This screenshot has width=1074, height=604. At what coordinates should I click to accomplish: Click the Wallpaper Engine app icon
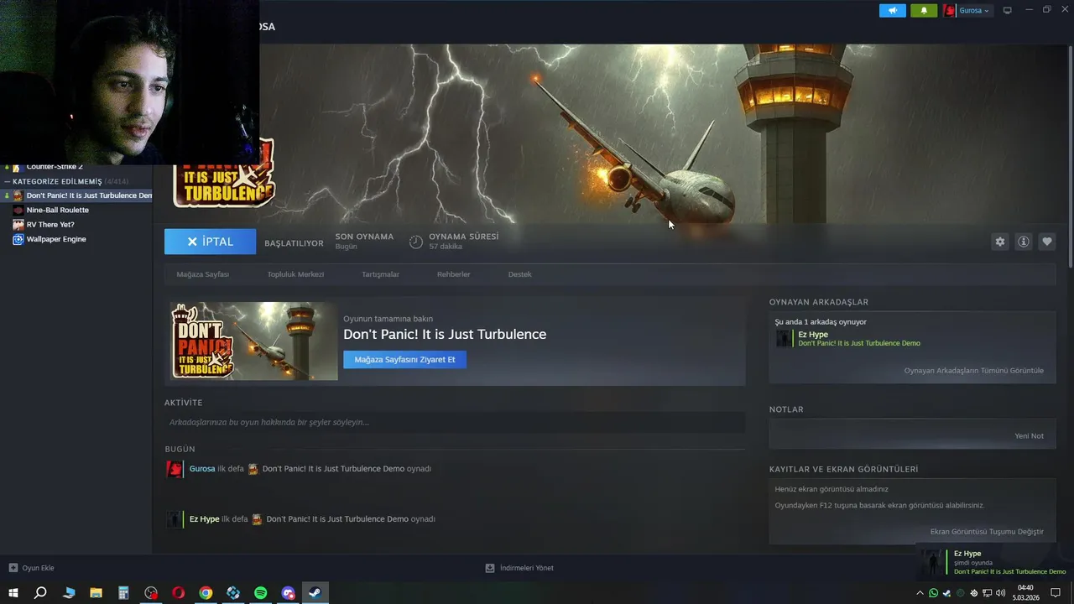point(18,239)
